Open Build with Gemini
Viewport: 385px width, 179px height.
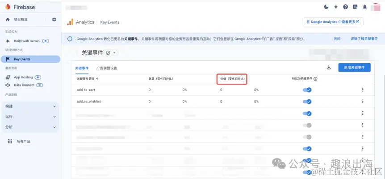(27, 41)
